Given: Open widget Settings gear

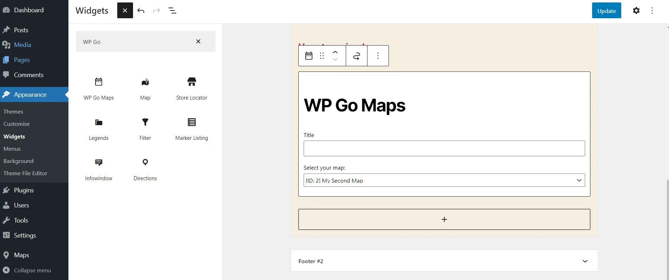Looking at the screenshot, I should click(x=636, y=11).
